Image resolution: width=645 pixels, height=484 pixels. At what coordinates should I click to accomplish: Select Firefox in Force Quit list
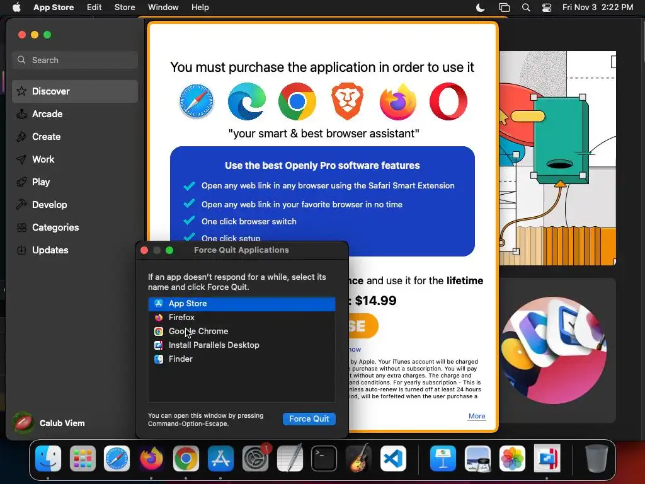click(x=242, y=318)
